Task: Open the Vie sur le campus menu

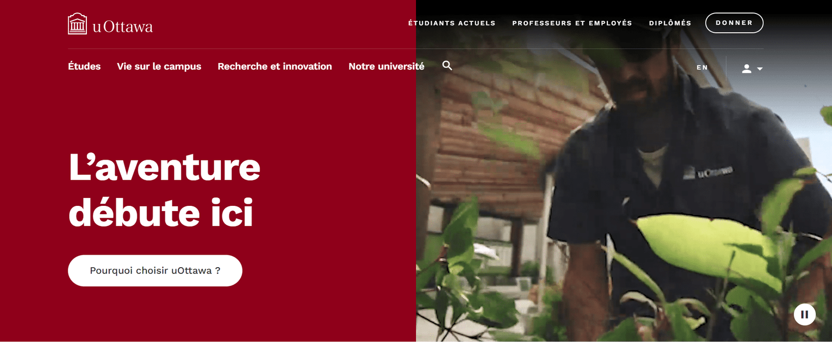Action: point(159,67)
